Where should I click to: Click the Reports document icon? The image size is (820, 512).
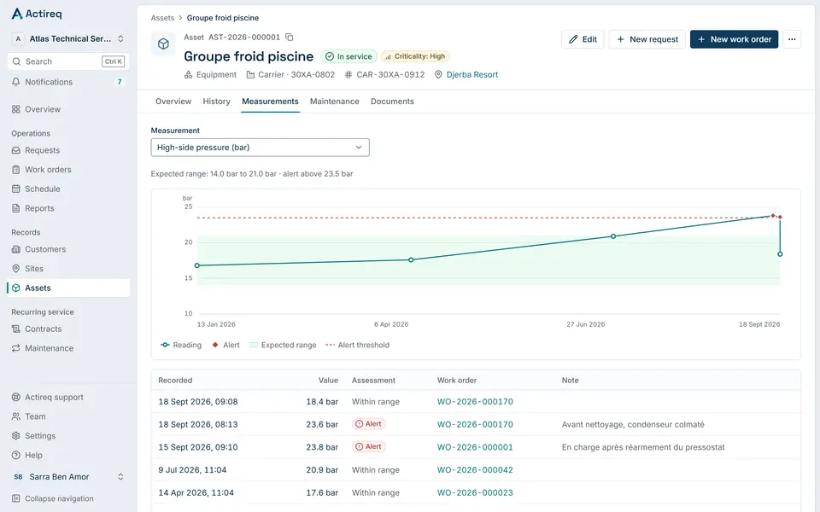16,208
